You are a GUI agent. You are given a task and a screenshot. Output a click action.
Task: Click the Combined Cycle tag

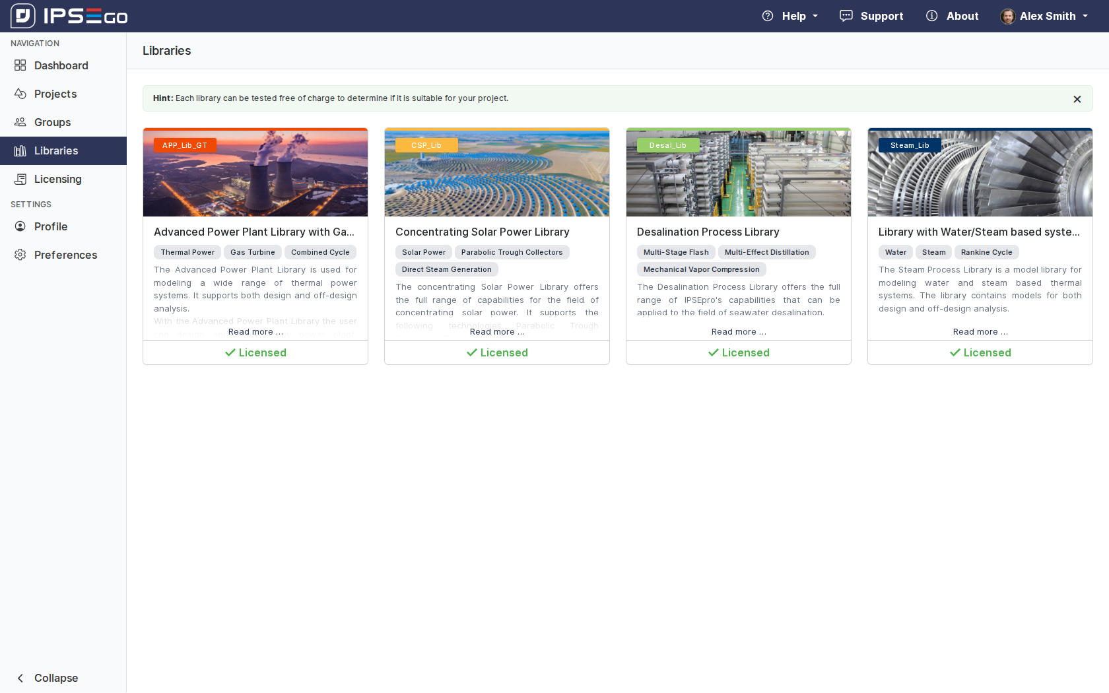click(320, 252)
